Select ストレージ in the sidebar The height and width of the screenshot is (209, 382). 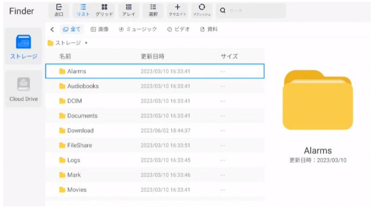click(24, 46)
